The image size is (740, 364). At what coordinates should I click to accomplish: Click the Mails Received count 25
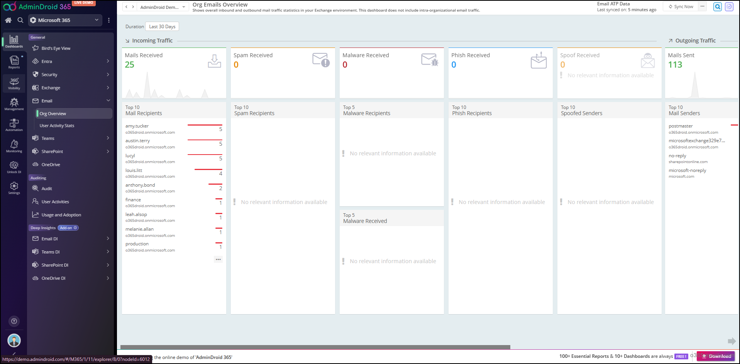(x=130, y=65)
